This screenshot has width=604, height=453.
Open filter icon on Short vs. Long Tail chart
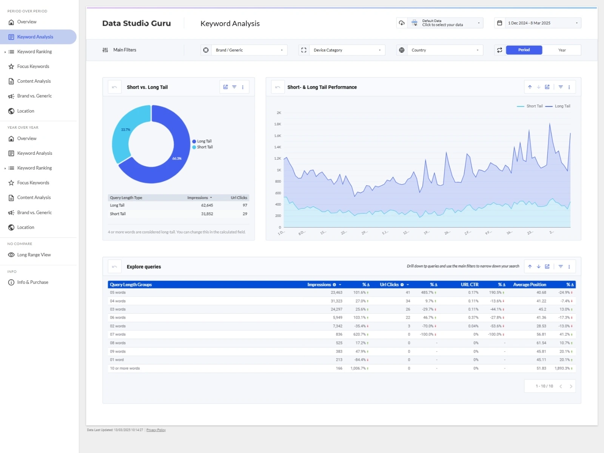(x=234, y=87)
